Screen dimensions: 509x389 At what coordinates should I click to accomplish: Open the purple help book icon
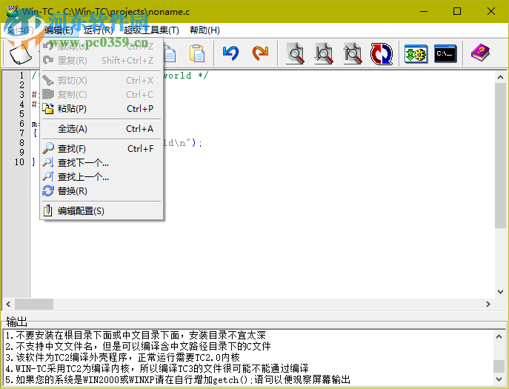tap(480, 53)
